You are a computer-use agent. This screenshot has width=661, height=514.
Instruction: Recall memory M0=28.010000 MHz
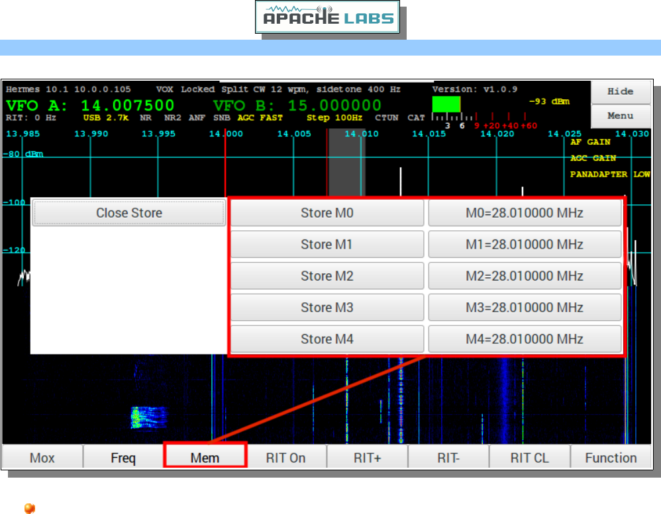tap(525, 213)
